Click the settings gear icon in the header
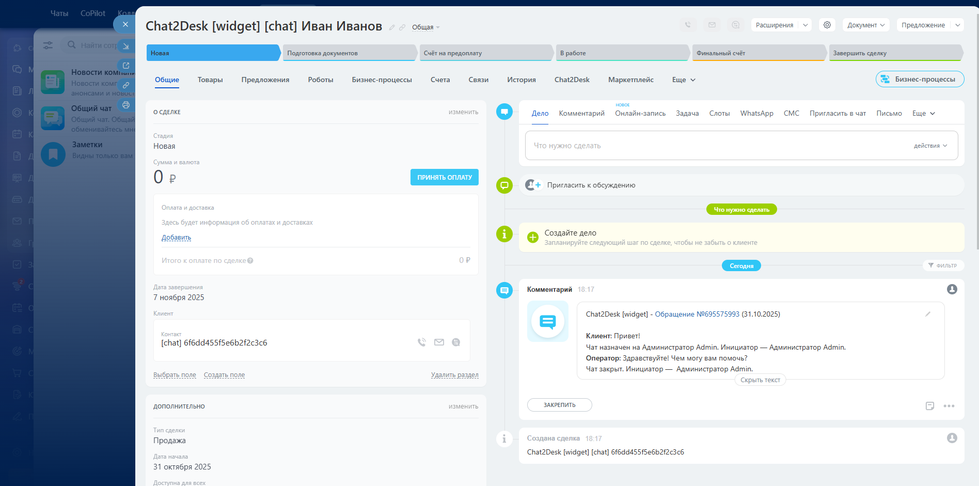 827,25
